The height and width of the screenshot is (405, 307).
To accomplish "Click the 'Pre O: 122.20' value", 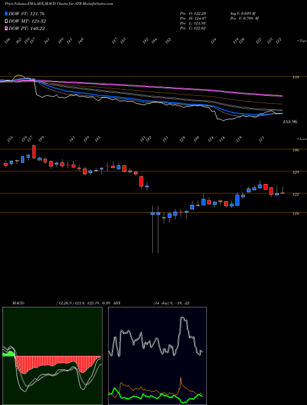I will pyautogui.click(x=193, y=13).
